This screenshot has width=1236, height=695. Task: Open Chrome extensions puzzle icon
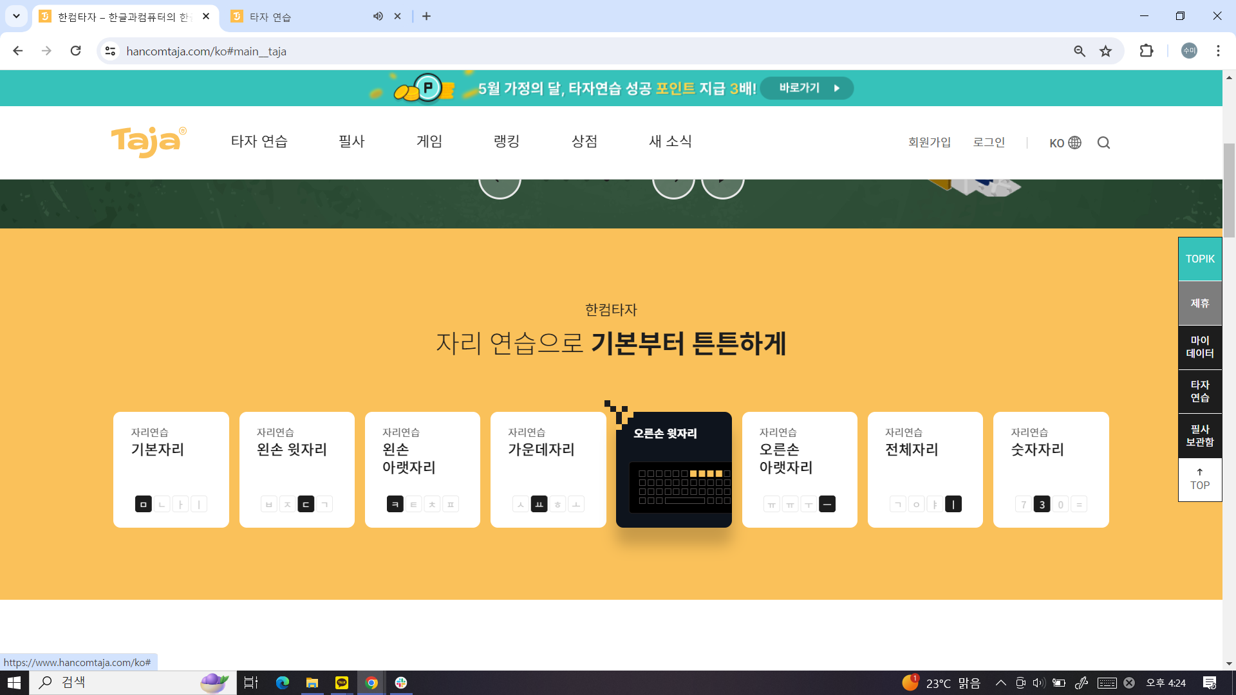1146,51
